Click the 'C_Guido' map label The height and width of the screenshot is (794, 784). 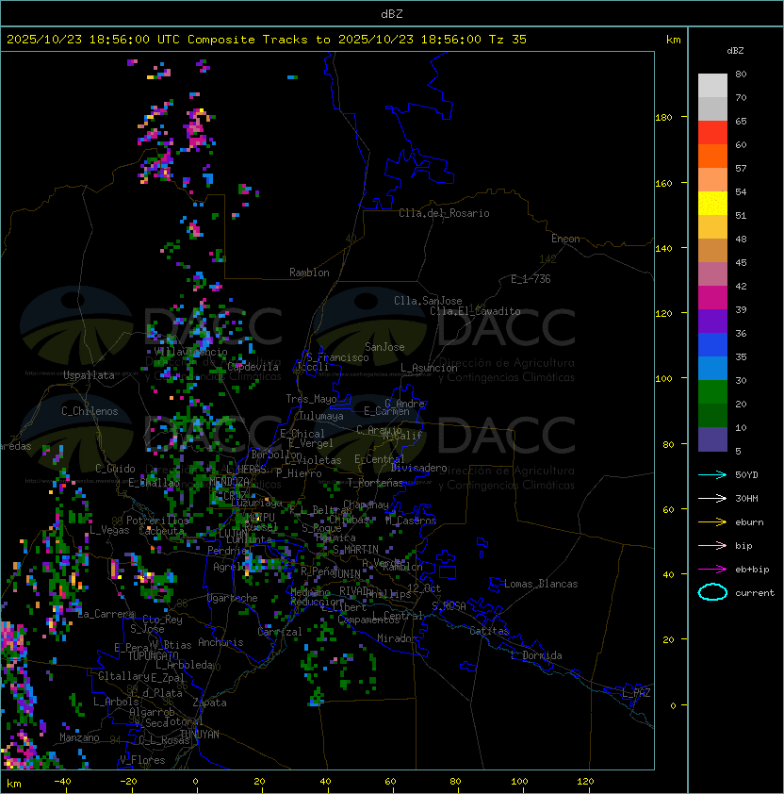[115, 469]
